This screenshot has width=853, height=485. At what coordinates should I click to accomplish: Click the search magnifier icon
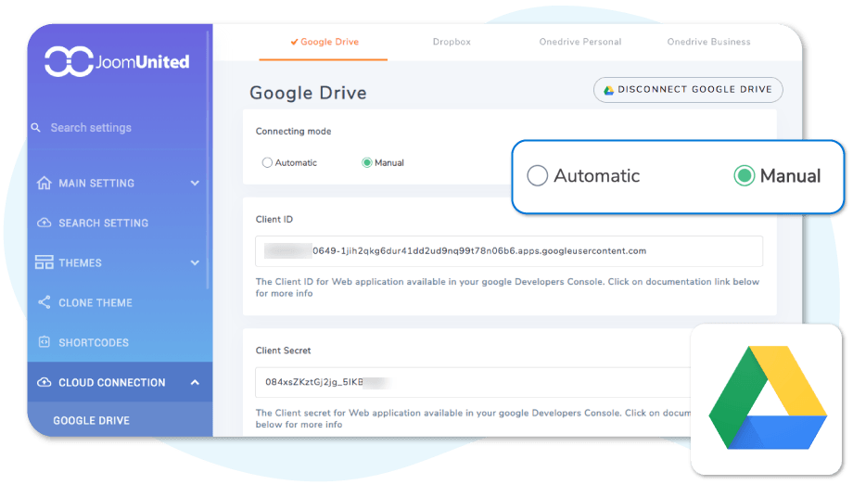[35, 128]
